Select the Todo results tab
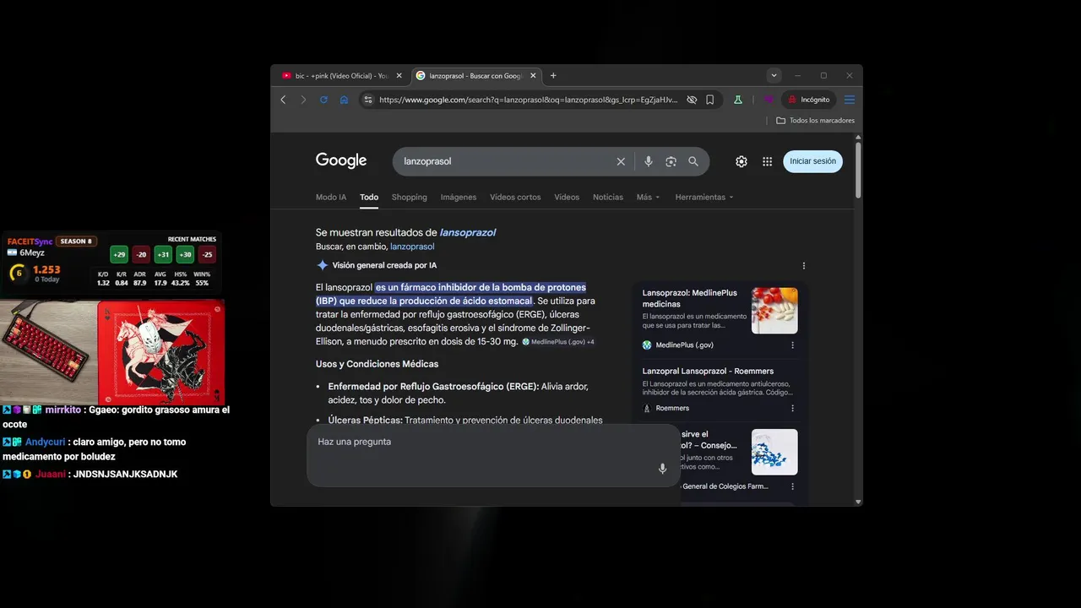Image resolution: width=1081 pixels, height=608 pixels. click(369, 197)
